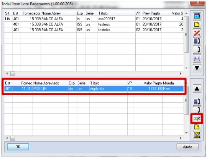Click upper grid horizontal scrollbar right arrow

point(181,74)
